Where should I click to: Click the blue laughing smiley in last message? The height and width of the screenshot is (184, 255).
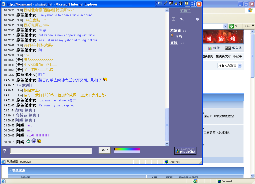click(34, 141)
